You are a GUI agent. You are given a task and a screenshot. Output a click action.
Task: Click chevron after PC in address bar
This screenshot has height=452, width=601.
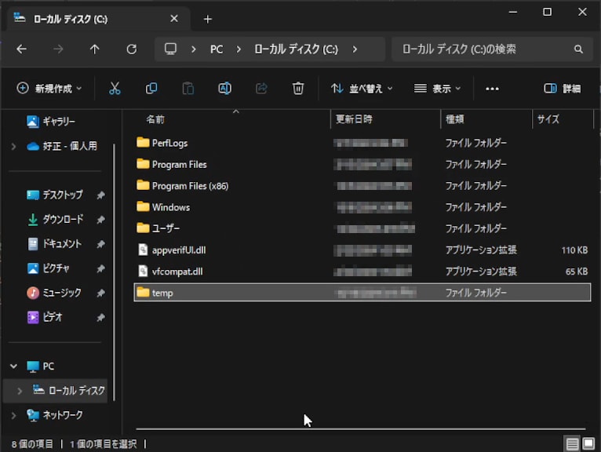click(239, 49)
